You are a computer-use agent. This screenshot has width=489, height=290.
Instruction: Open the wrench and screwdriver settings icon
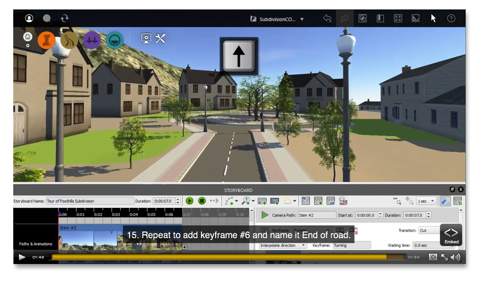pos(160,39)
